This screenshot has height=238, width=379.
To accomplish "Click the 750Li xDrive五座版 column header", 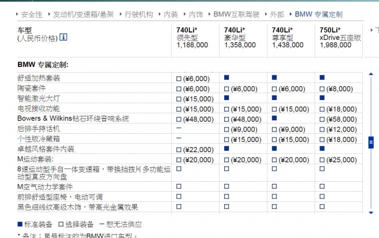I will 341,37.
